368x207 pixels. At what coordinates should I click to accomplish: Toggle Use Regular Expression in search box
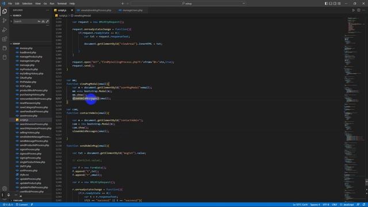(47, 21)
